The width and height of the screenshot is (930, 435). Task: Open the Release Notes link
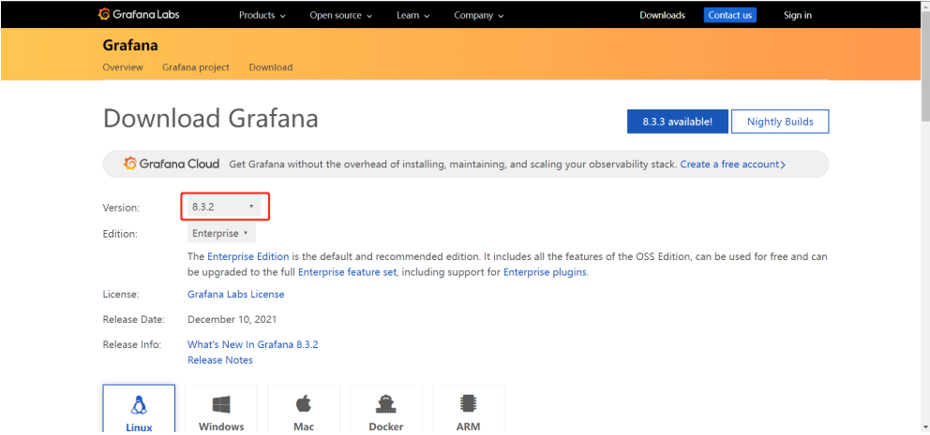(220, 360)
